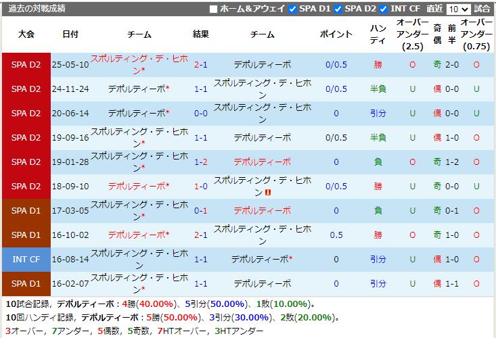The height and width of the screenshot is (338, 496).
Task: Click 1-0 score on 18-09-10 match
Action: point(201,187)
